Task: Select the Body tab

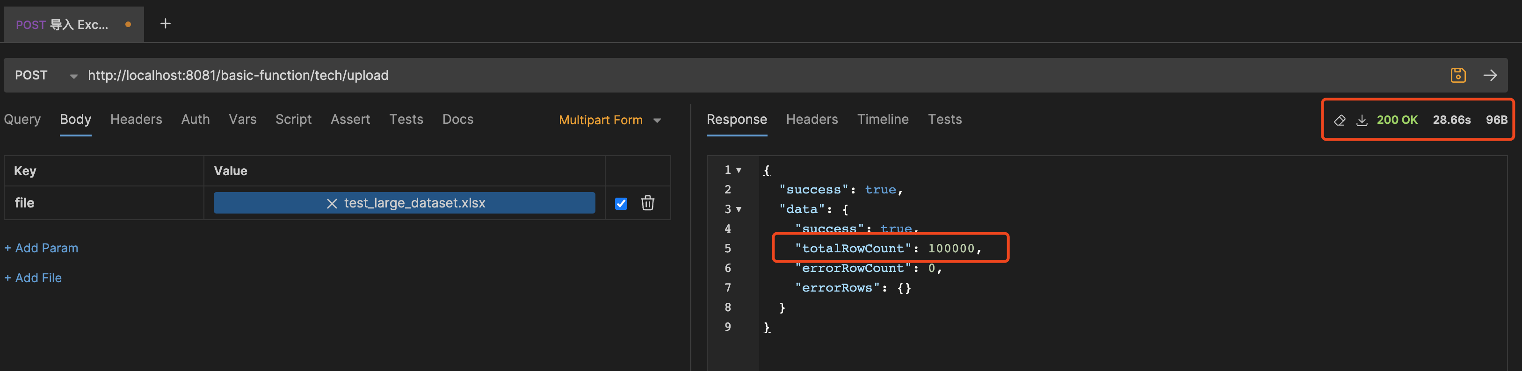Action: click(76, 119)
